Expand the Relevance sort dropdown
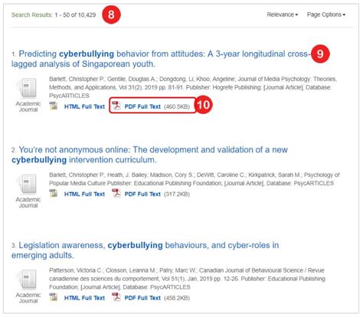Image resolution: width=363 pixels, height=317 pixels. 283,15
